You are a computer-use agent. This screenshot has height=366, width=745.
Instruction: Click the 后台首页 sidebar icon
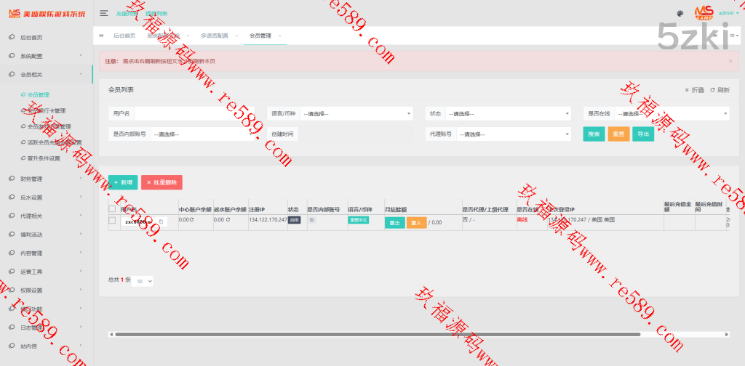(x=12, y=37)
